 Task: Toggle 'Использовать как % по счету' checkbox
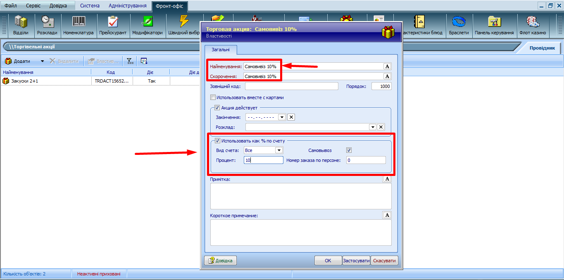tap(217, 141)
